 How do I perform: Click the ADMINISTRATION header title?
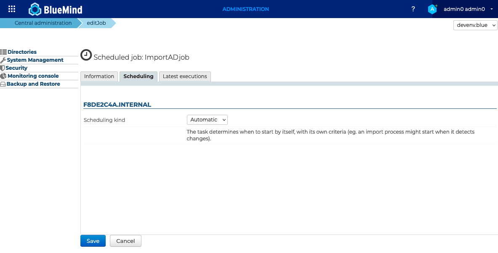245,9
